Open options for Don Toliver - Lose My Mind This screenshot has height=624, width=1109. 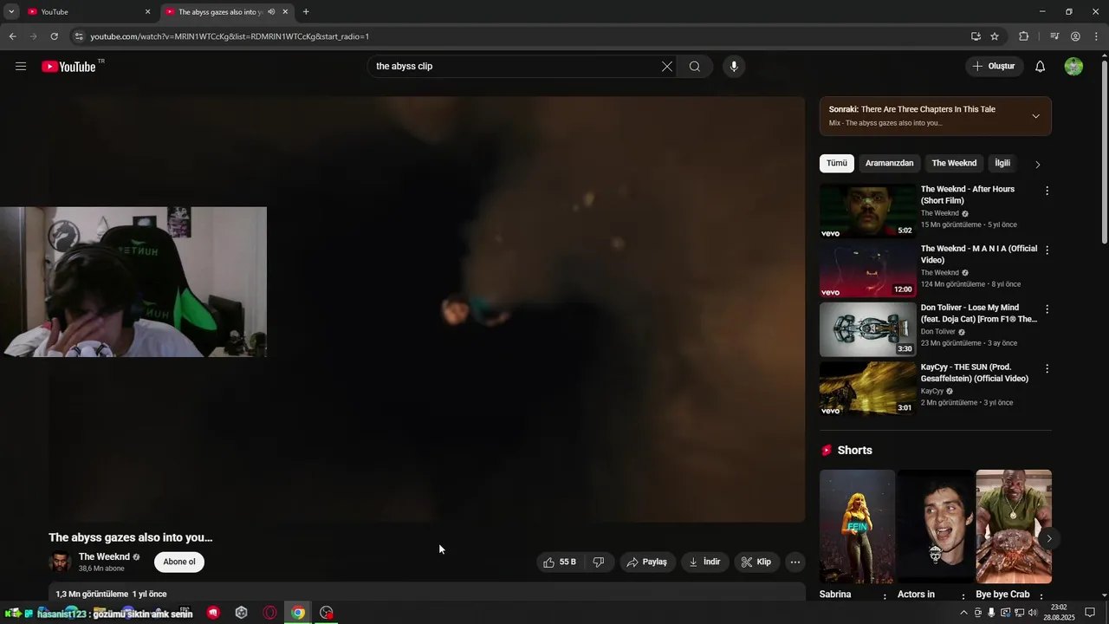coord(1047,309)
